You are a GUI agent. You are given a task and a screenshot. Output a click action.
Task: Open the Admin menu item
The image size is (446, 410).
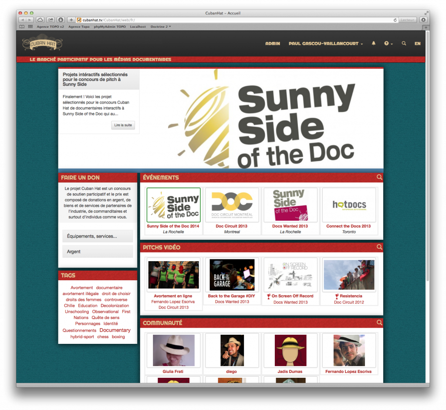pos(273,44)
